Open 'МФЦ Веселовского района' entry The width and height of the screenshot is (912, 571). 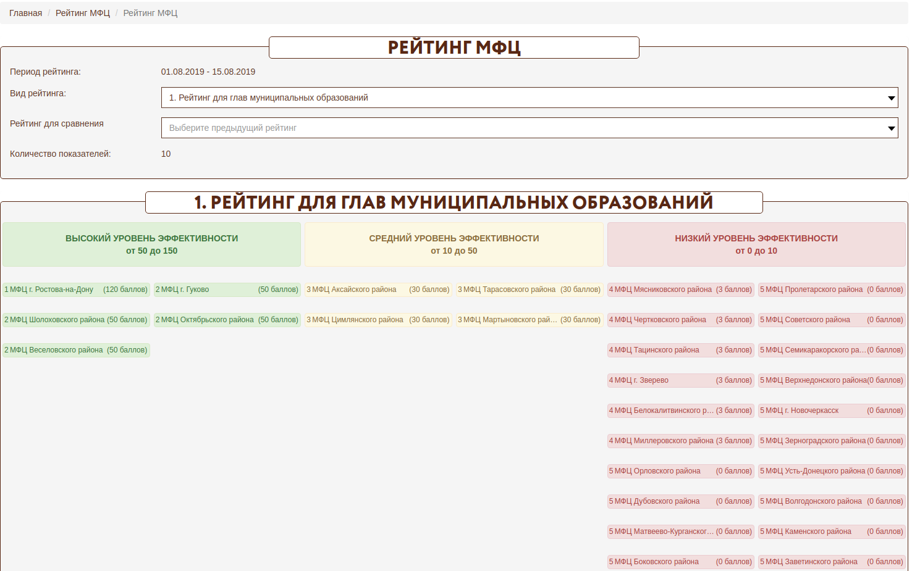click(76, 350)
